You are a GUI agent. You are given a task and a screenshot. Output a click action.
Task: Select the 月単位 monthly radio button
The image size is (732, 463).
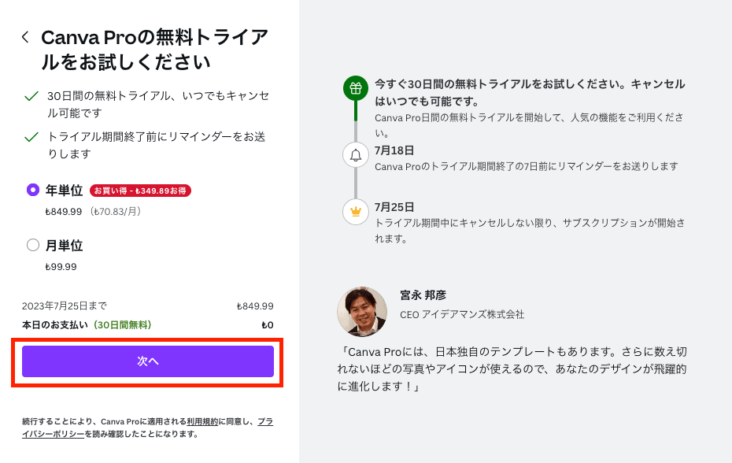(x=33, y=245)
